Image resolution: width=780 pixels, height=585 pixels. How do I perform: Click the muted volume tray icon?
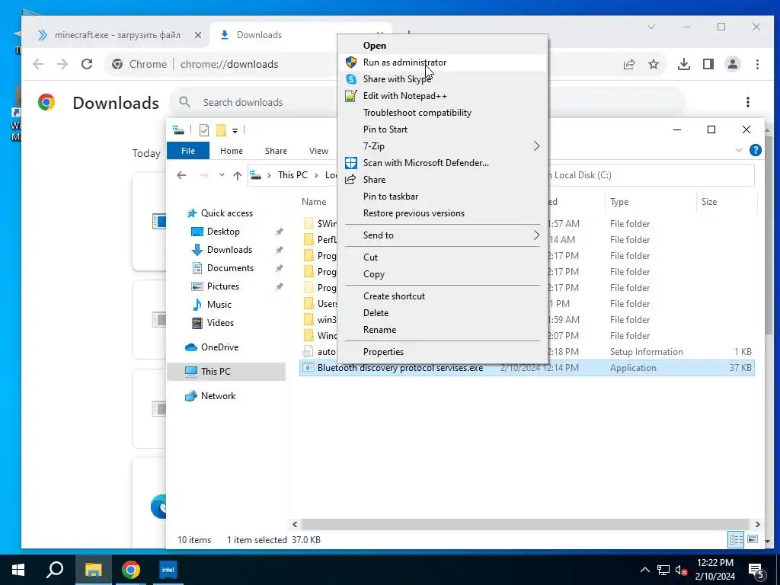point(681,570)
